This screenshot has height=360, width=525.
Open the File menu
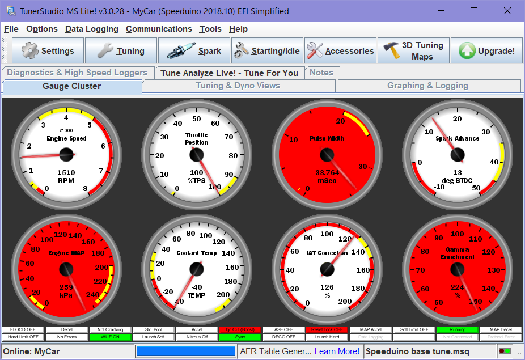coord(11,29)
